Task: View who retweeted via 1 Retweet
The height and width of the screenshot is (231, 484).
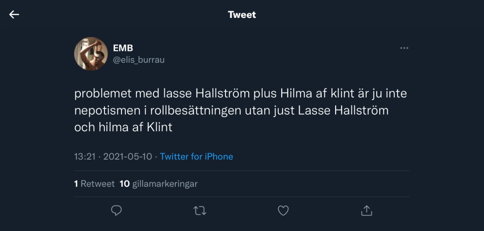Action: (95, 184)
